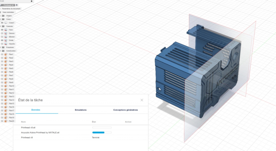
Task: Select the Printhead v9.stl task row
Action: (81, 127)
